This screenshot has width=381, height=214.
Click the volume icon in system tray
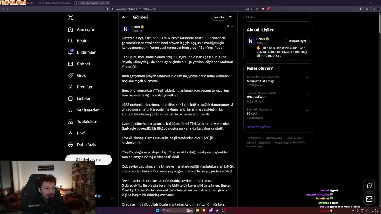pyautogui.click(x=366, y=210)
